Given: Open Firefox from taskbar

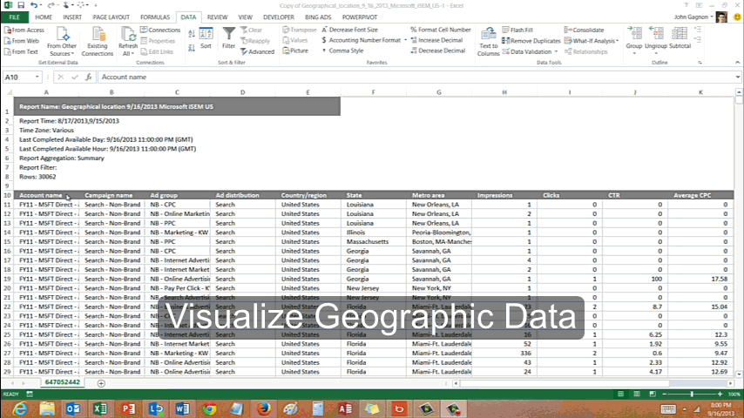Looking at the screenshot, I should click(x=263, y=408).
